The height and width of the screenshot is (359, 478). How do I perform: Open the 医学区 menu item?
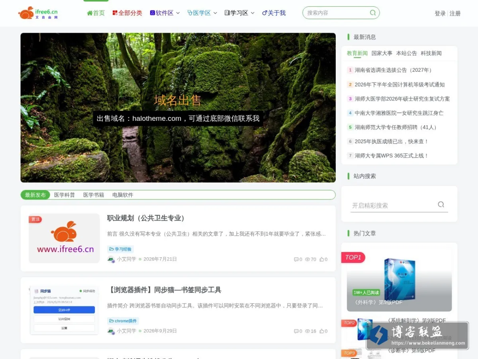tap(199, 13)
